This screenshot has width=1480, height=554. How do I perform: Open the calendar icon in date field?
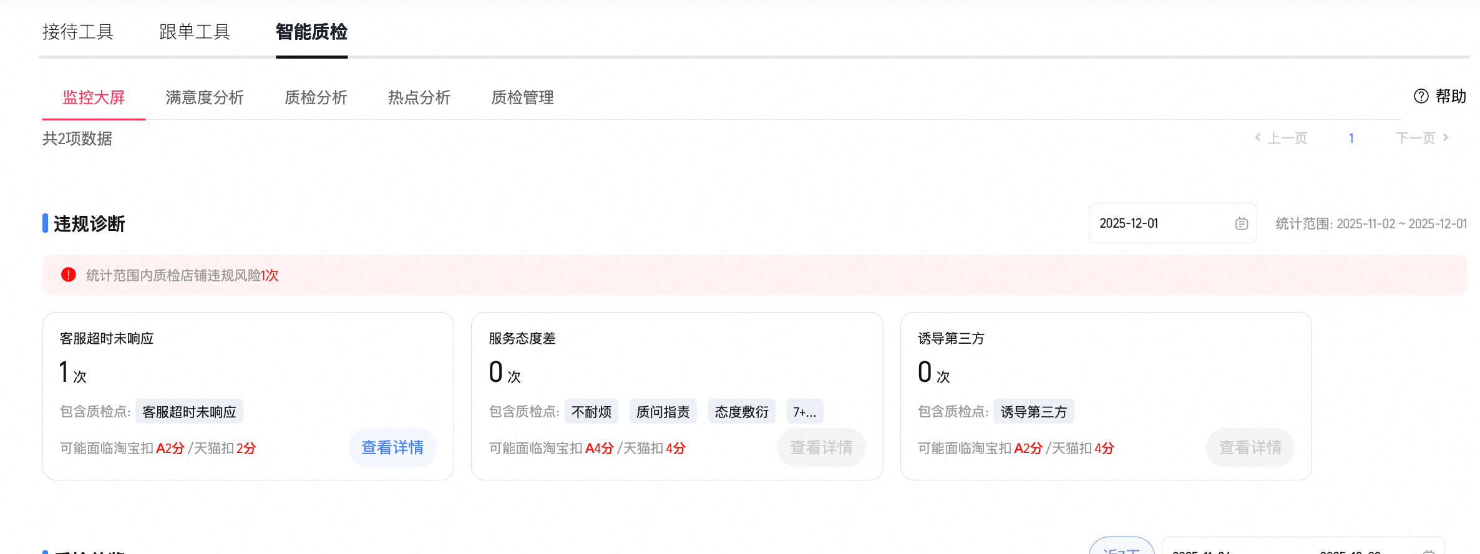1241,223
